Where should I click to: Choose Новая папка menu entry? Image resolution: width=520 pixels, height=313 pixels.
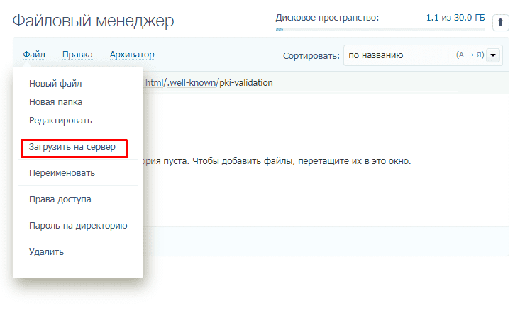pyautogui.click(x=55, y=102)
